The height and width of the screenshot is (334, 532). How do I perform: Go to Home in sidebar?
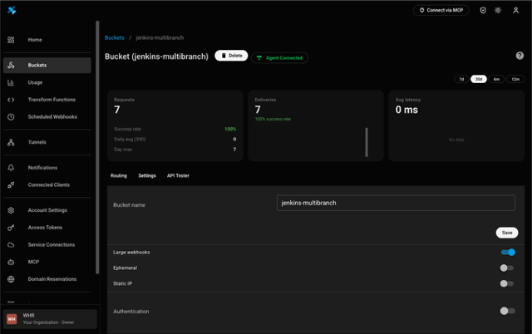click(x=47, y=40)
